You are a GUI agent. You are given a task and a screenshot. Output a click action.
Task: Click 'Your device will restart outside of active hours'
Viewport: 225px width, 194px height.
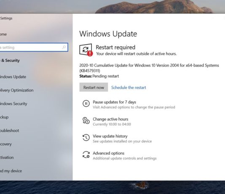click(137, 54)
